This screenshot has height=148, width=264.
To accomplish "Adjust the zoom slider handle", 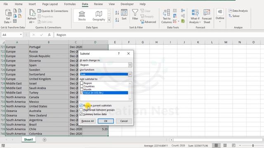I will (x=253, y=146).
